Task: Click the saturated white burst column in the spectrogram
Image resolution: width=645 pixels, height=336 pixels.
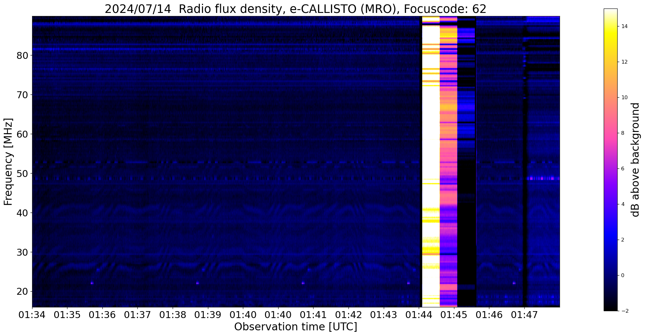Action: (x=431, y=162)
